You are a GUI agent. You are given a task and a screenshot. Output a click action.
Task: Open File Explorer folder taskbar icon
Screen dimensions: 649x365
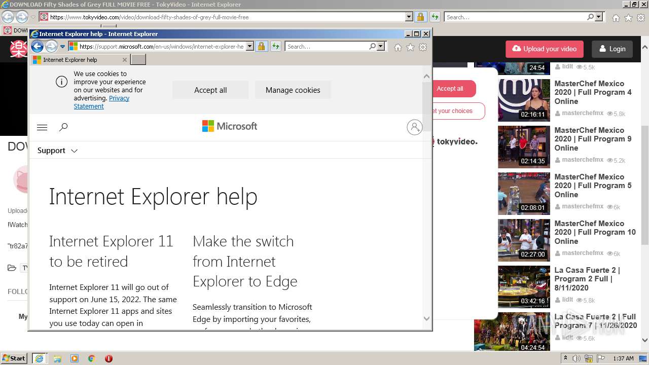[57, 358]
